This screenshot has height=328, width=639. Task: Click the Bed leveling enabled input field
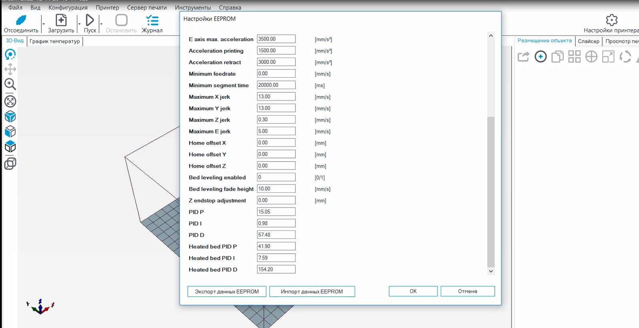(276, 177)
